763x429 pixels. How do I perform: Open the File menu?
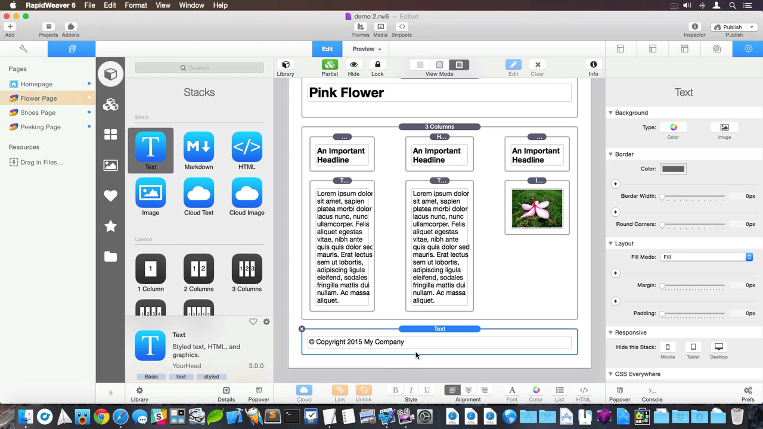pyautogui.click(x=90, y=5)
